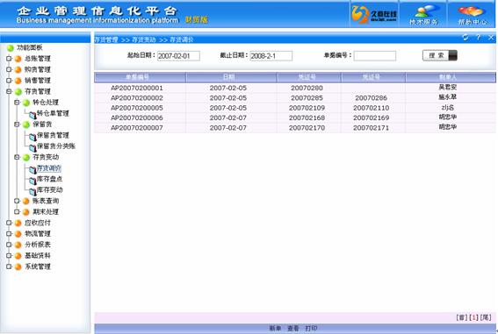The image size is (498, 334).
Task: Click voucher number 20070286
Action: (x=371, y=98)
